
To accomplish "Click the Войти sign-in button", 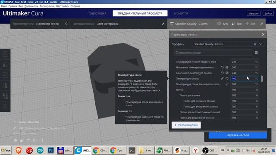I will (268, 13).
